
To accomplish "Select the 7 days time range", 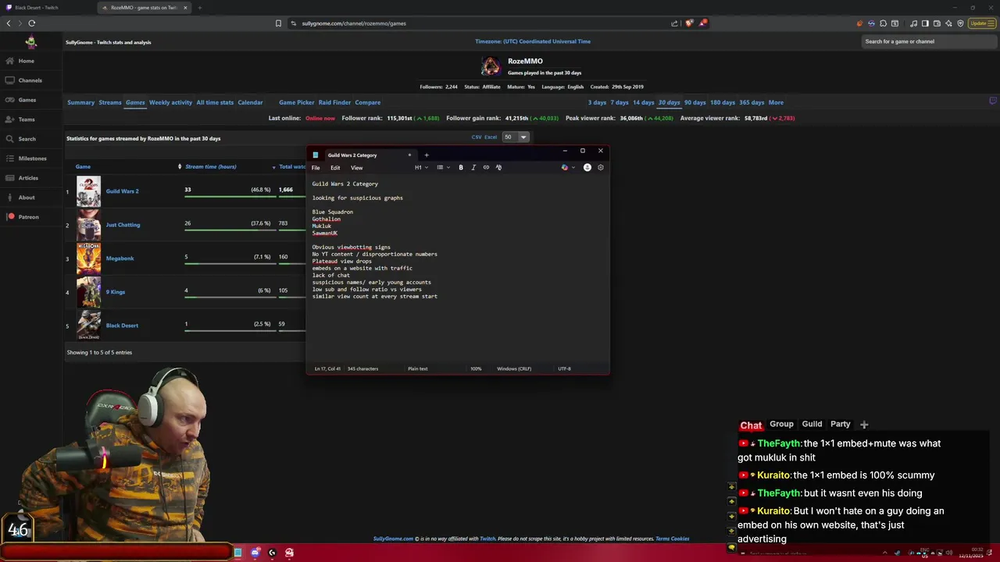I will [x=620, y=102].
